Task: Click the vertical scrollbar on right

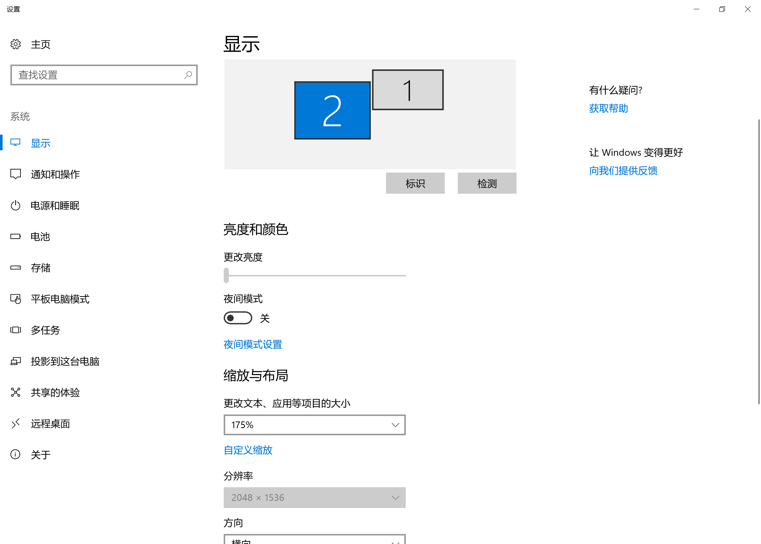Action: tap(759, 262)
